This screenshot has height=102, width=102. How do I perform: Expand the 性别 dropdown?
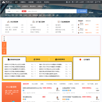(18, 11)
